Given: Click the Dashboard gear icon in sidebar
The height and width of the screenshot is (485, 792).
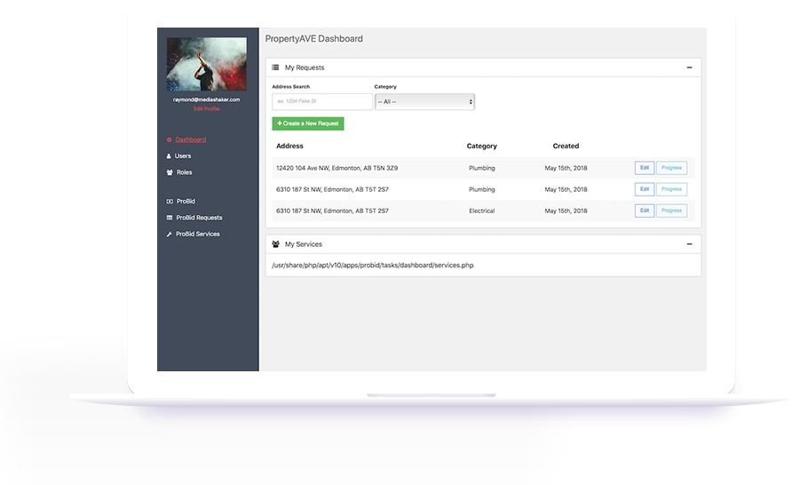Looking at the screenshot, I should point(169,139).
